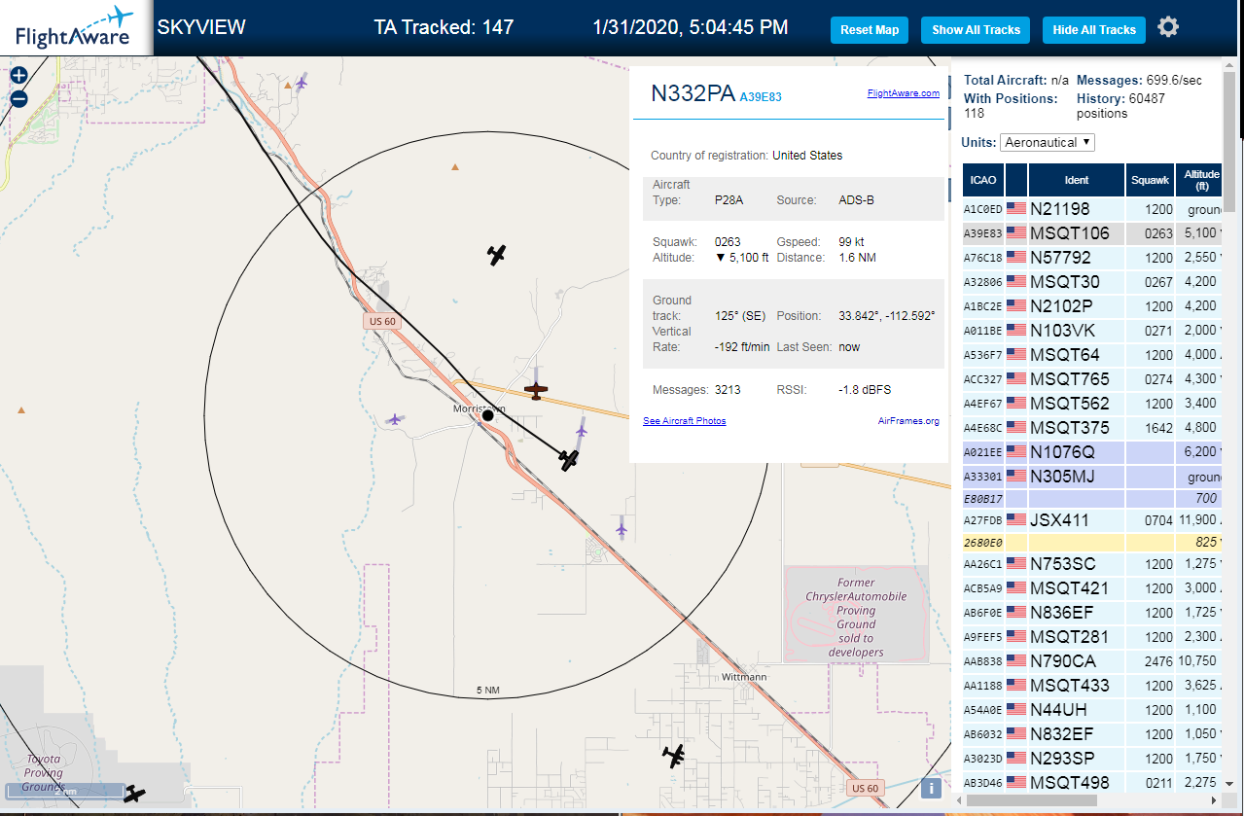Viewport: 1244px width, 816px height.
Task: Select black aircraft by Toyota Proving Grounds
Action: pos(134,795)
